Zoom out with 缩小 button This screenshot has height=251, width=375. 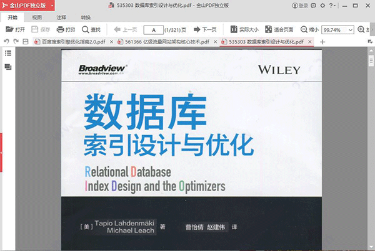point(310,29)
